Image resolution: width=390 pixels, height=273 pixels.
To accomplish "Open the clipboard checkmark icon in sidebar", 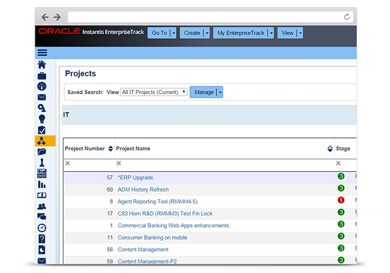I will [42, 130].
